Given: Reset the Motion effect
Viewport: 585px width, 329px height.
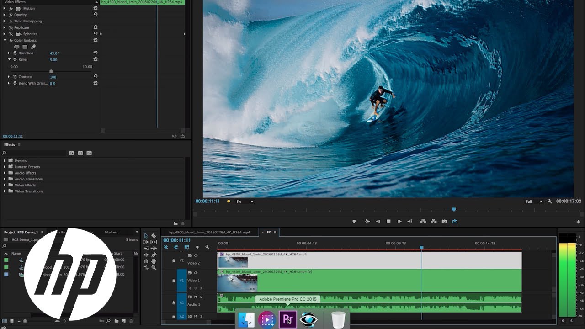Looking at the screenshot, I should [x=96, y=8].
